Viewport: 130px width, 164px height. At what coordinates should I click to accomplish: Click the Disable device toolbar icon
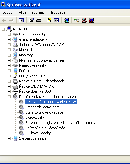(91, 20)
